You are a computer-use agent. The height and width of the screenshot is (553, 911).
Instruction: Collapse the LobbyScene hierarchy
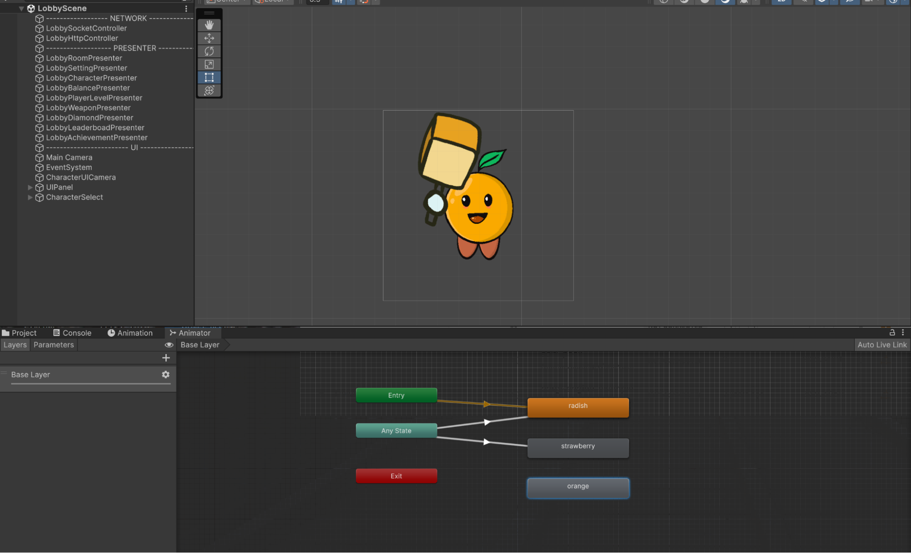[21, 9]
